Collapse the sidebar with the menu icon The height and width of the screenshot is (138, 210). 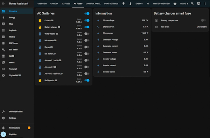tap(3, 4)
